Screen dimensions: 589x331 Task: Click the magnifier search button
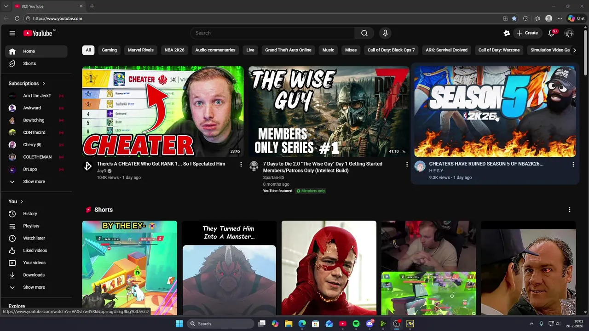click(364, 33)
